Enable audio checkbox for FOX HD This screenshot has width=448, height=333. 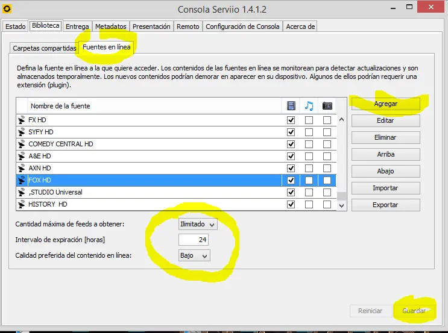coord(309,180)
